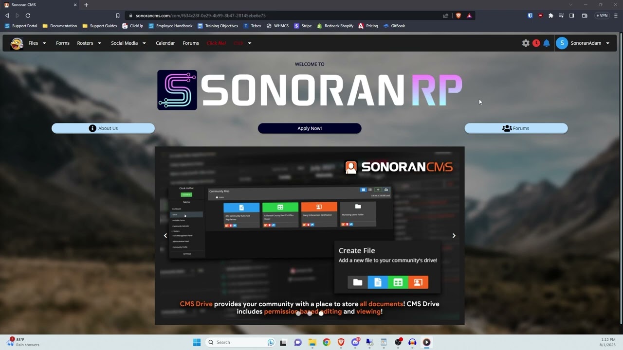Open the Redneck Shopify bookmark
The image size is (623, 350).
[335, 26]
